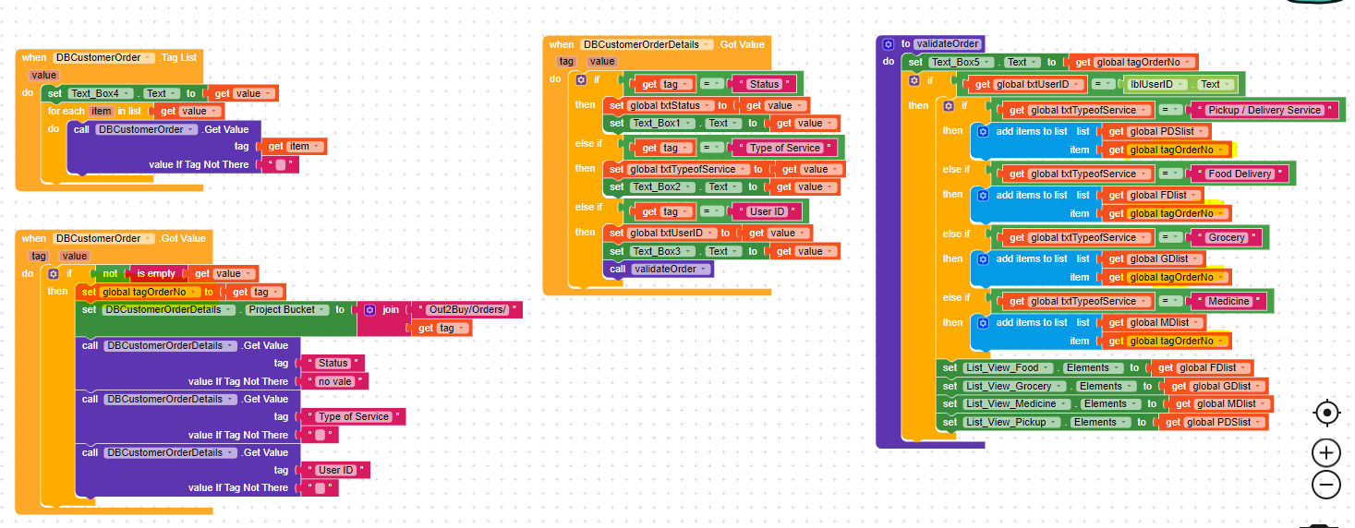Open mutator gear on add items to PDSlist
The width and height of the screenshot is (1355, 528).
click(983, 131)
